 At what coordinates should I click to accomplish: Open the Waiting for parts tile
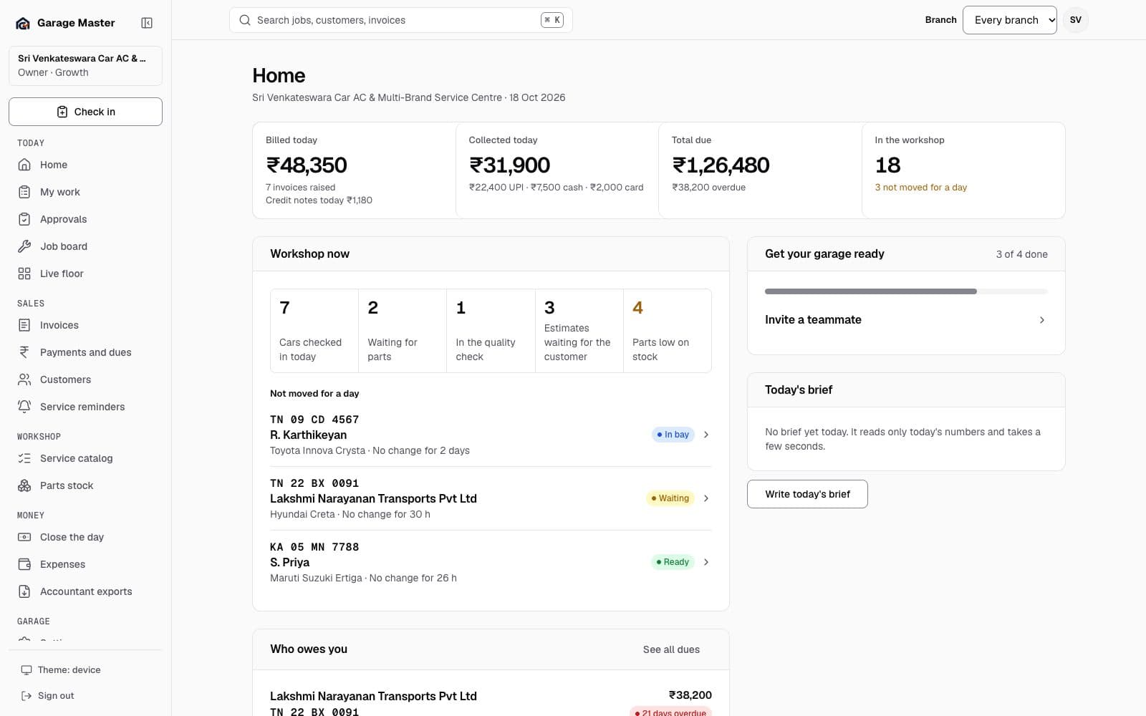click(403, 331)
